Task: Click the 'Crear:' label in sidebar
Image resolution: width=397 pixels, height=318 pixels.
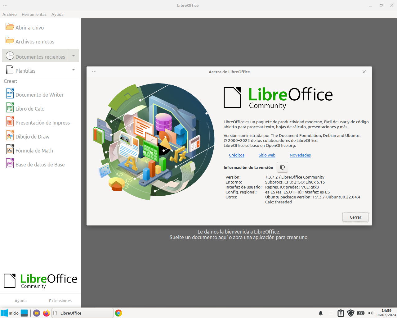Action: (x=10, y=81)
